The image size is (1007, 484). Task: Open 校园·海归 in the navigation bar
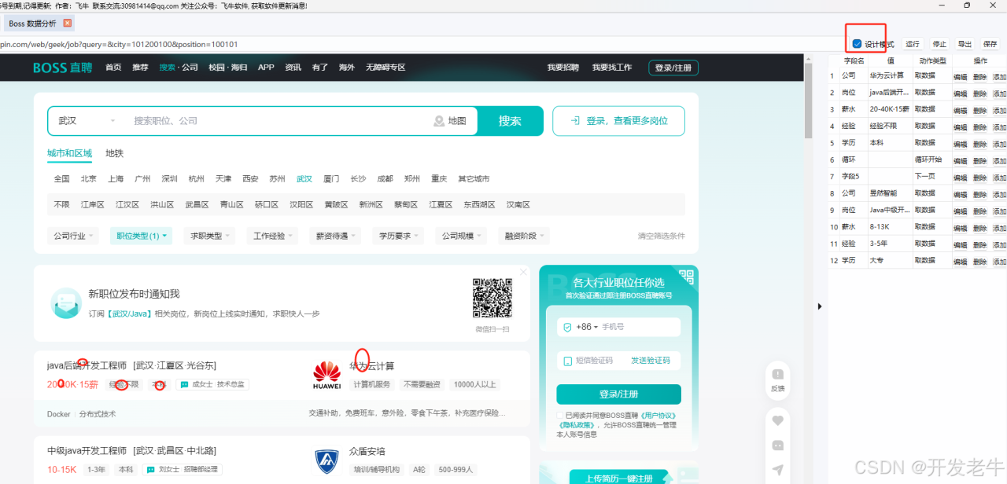[227, 68]
